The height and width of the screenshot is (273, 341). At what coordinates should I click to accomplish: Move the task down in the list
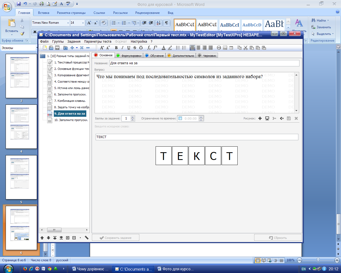tap(48, 238)
